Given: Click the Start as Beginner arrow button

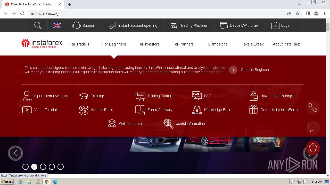Looking at the screenshot, I should coord(233,70).
